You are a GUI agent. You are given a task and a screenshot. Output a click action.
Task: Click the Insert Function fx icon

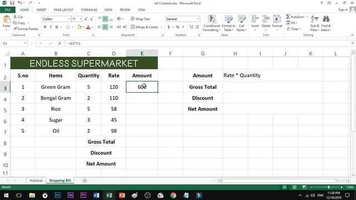click(60, 43)
